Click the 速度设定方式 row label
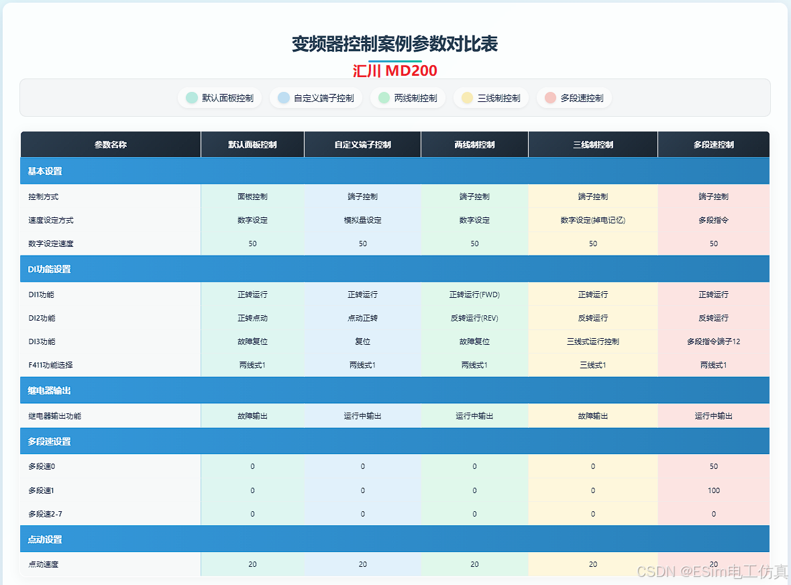 pos(51,221)
